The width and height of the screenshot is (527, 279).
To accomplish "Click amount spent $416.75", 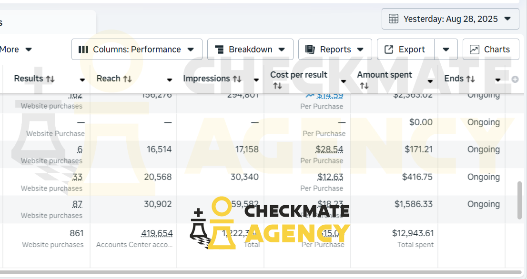I will coord(417,177).
